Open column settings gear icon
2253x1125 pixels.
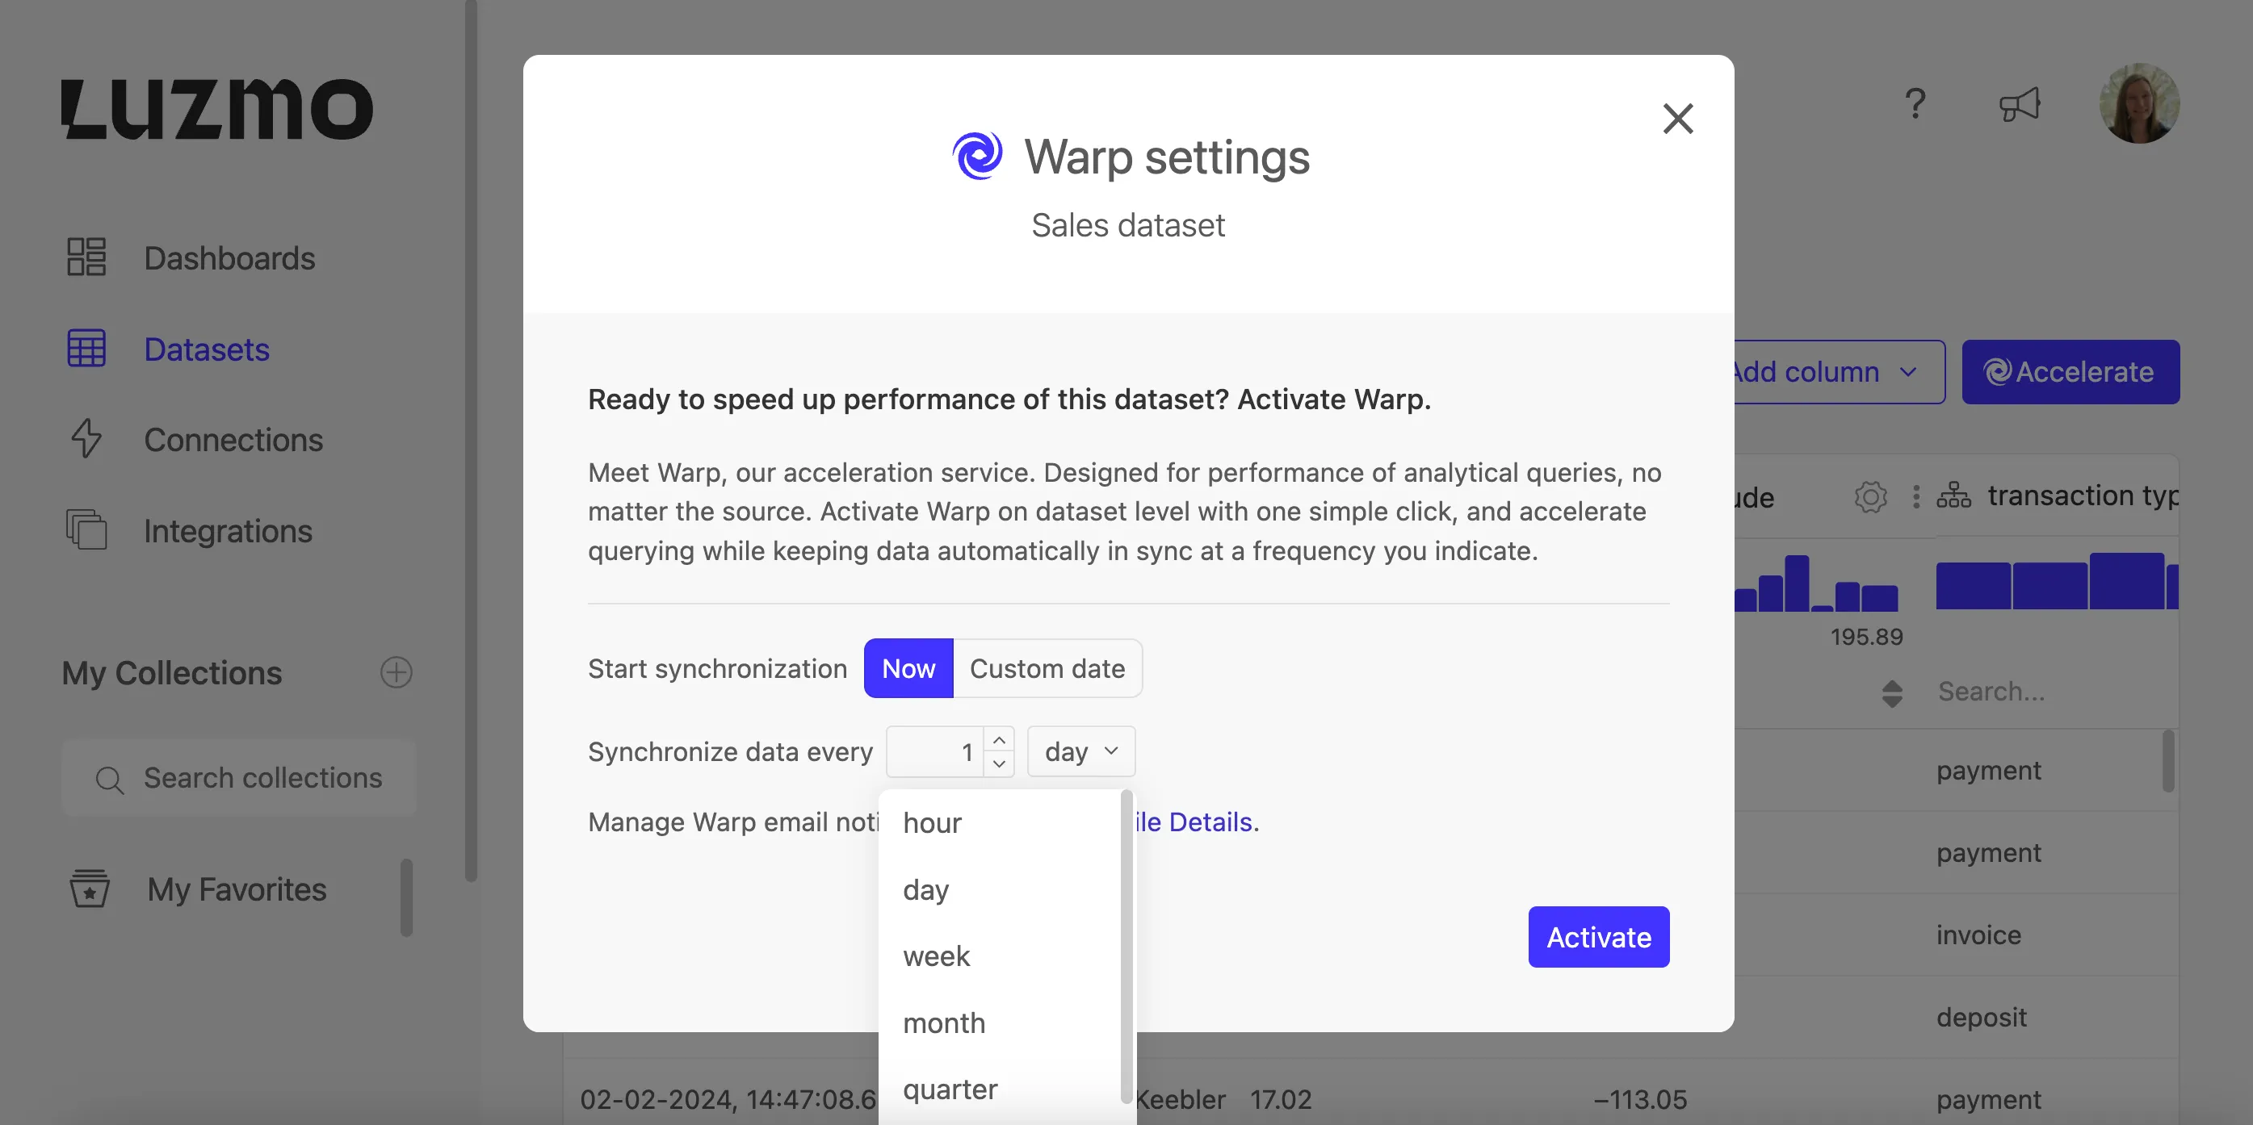1870,497
